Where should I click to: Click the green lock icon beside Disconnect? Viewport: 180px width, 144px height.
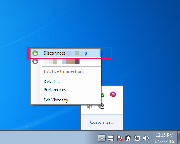click(x=35, y=53)
